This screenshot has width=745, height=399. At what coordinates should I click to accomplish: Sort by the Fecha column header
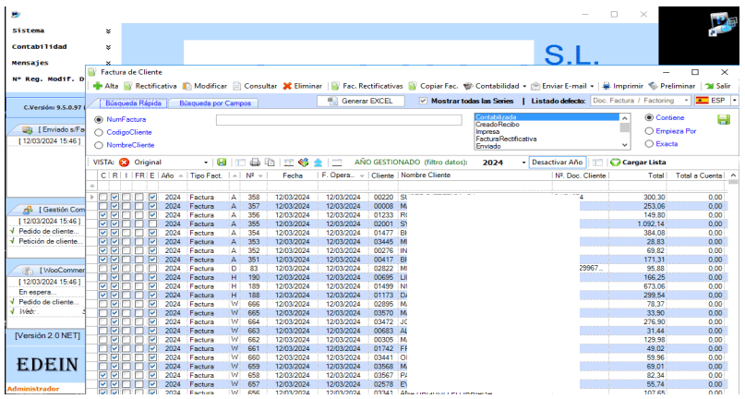[x=293, y=175]
